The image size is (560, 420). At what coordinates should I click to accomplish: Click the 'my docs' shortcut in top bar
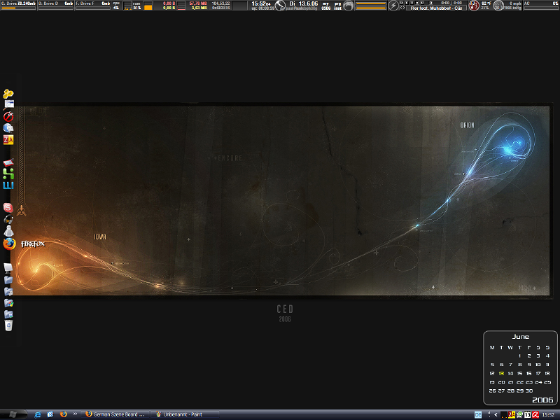[325, 6]
